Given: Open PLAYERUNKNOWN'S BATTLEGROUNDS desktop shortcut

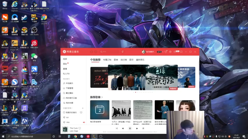Looking at the screenshot, I should 15,71.
